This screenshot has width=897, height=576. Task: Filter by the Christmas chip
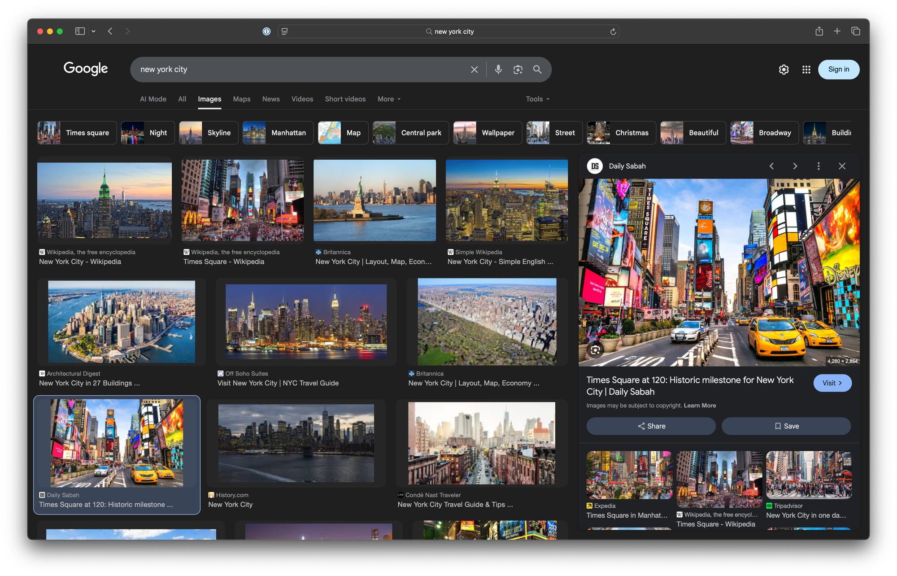(621, 133)
